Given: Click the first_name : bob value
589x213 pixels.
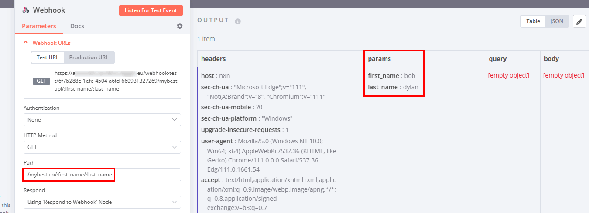Looking at the screenshot, I should 392,76.
